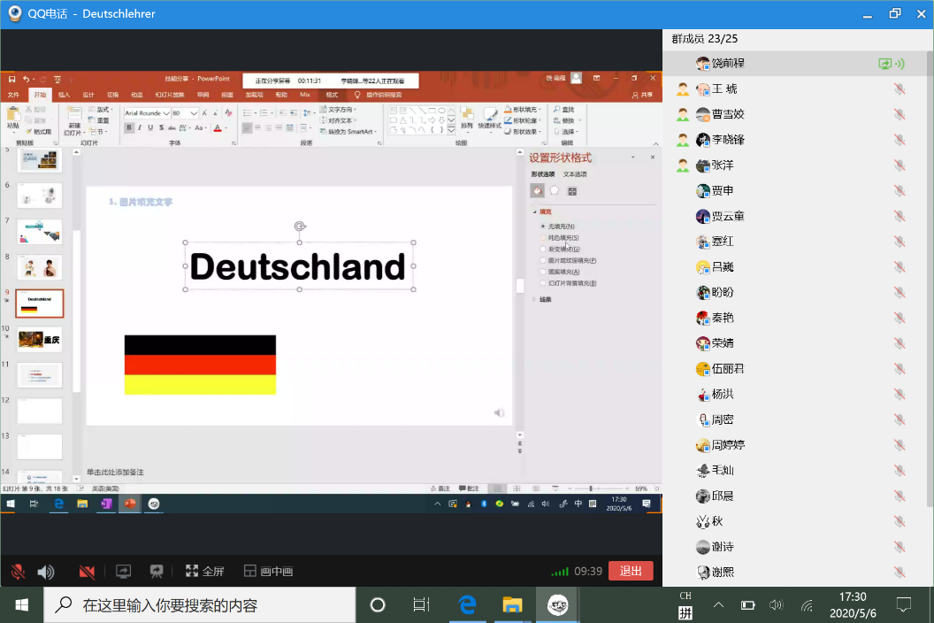Viewport: 934px width, 623px height.
Task: Click the Fill & Line paint bucket icon
Action: click(537, 190)
